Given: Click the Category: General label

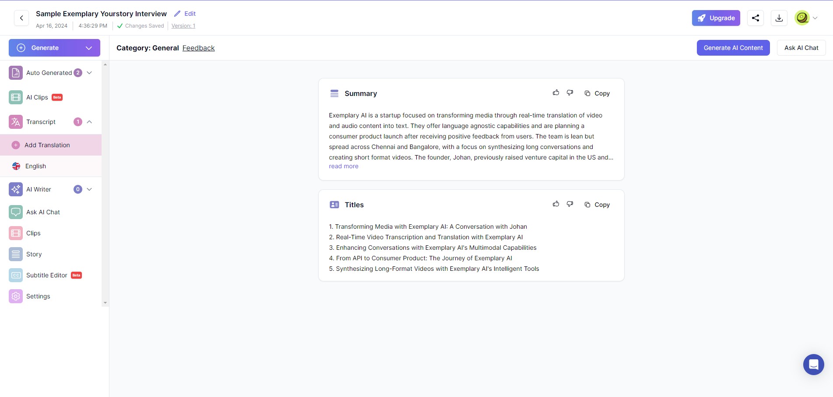Looking at the screenshot, I should (x=148, y=48).
